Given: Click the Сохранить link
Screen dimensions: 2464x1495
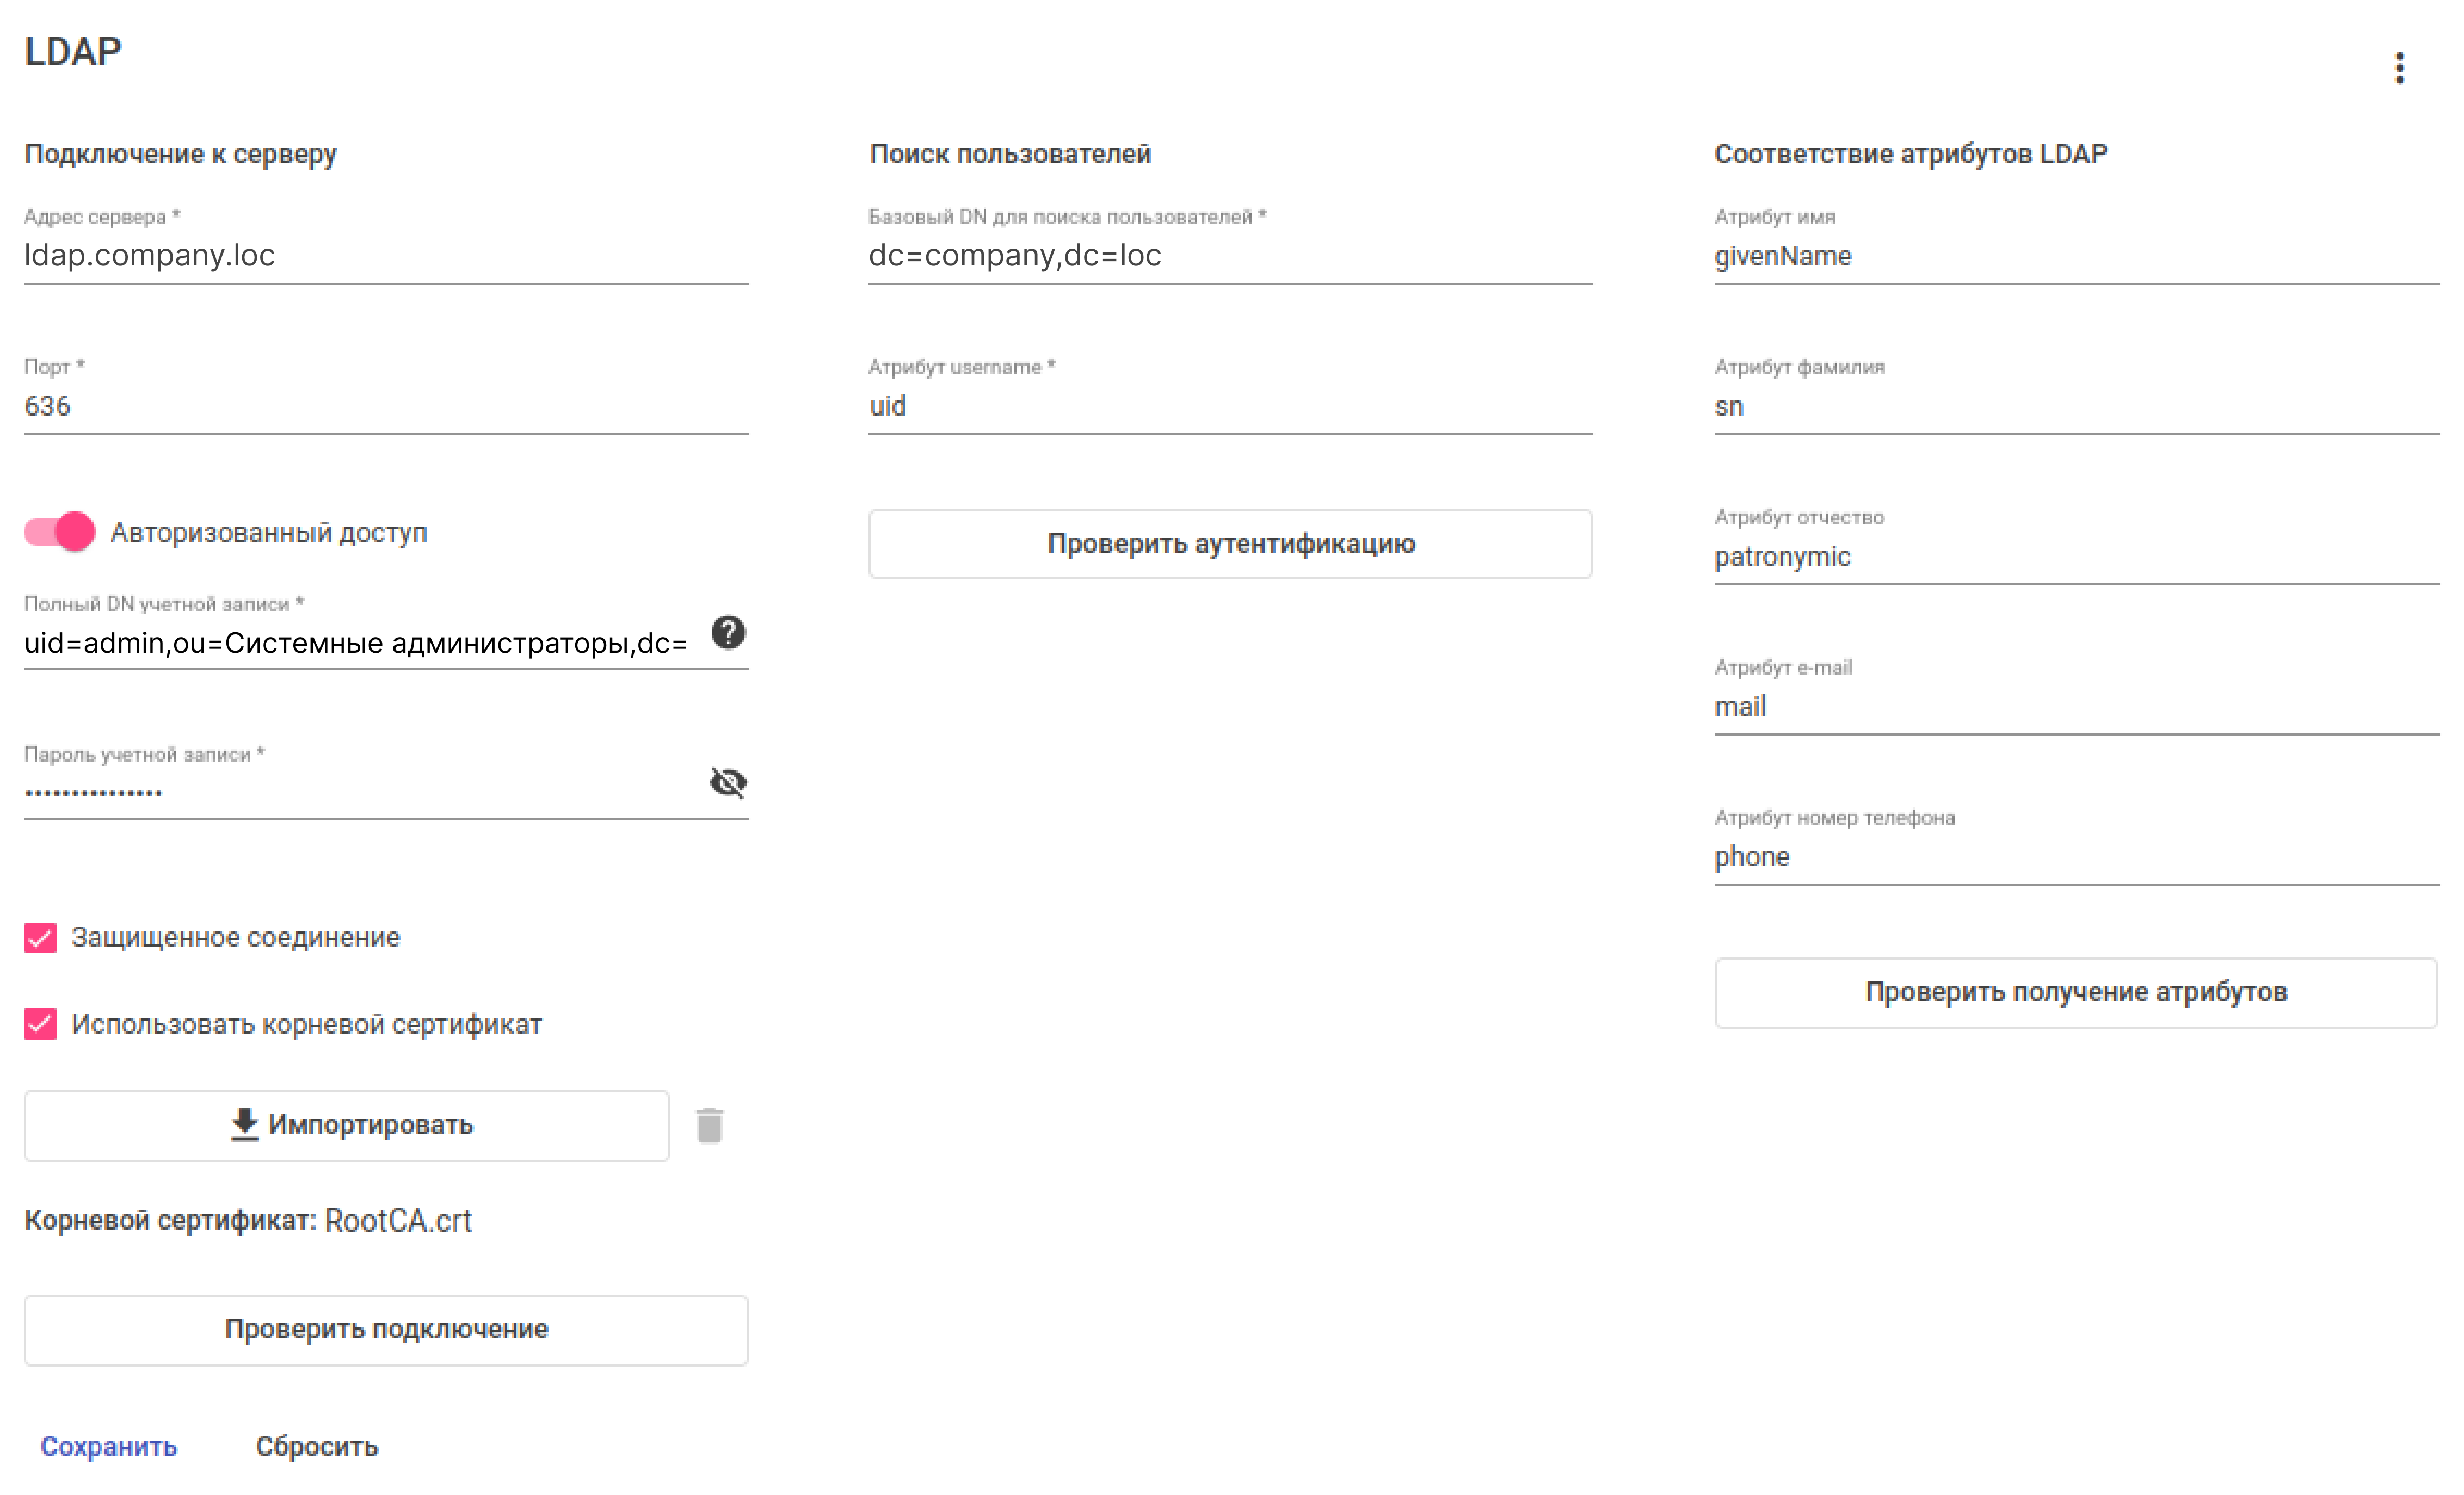Looking at the screenshot, I should click(109, 1446).
